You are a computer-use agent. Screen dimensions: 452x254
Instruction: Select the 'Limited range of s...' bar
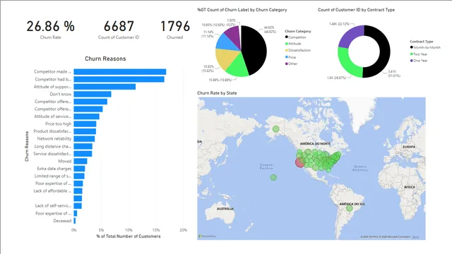tap(79, 176)
